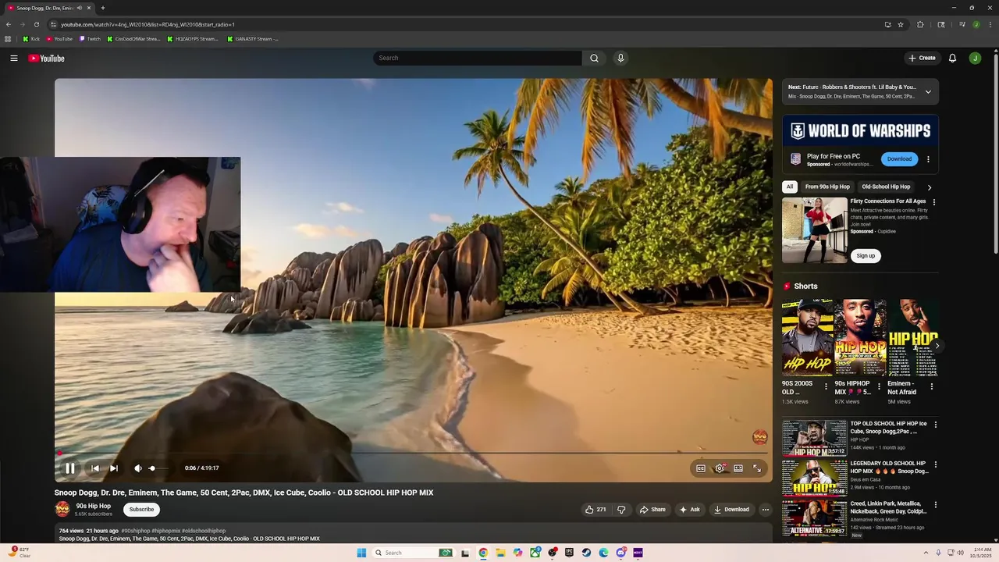Skip to the next video
The width and height of the screenshot is (999, 562).
coord(114,468)
